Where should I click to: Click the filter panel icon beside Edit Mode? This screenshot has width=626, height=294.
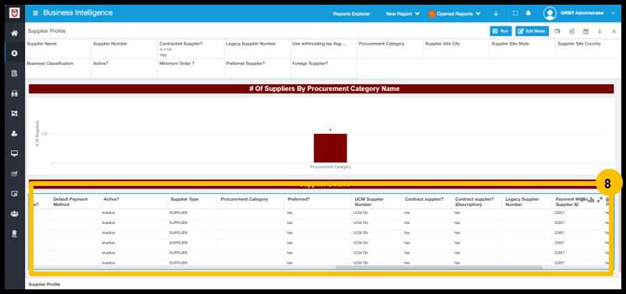pos(557,31)
